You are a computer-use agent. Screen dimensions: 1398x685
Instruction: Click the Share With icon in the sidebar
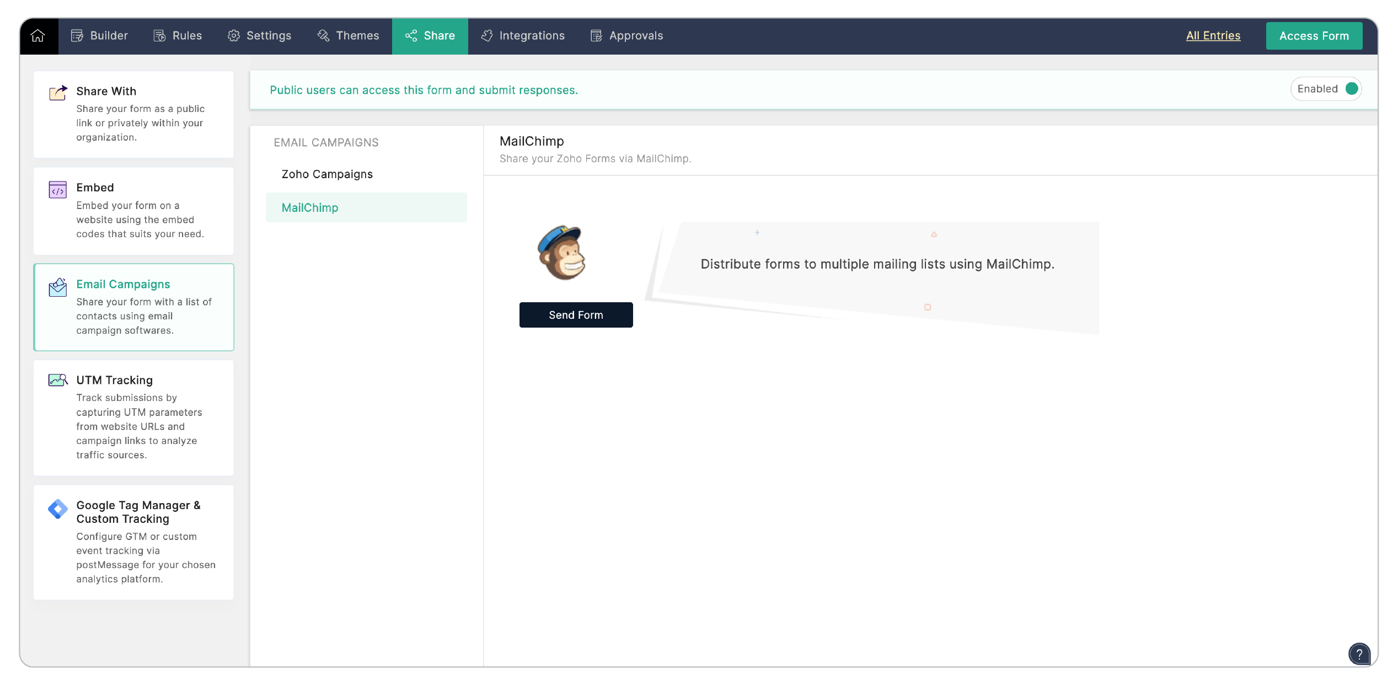coord(57,92)
